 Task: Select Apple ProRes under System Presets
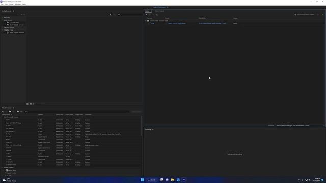pyautogui.click(x=12, y=173)
